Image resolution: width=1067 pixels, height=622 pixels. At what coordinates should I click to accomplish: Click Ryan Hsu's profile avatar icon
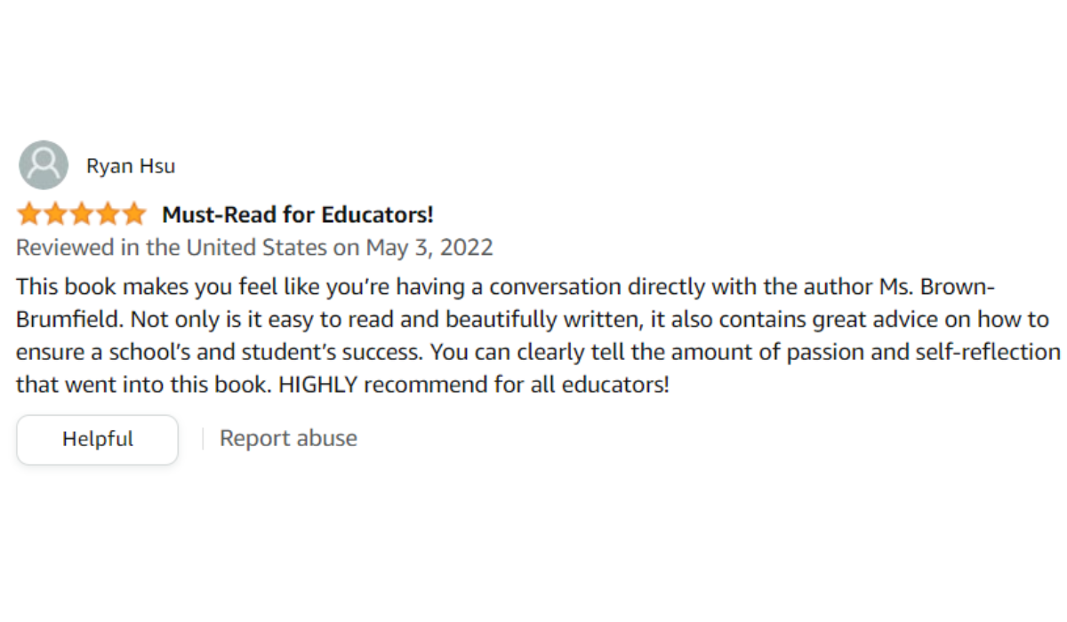[x=43, y=165]
